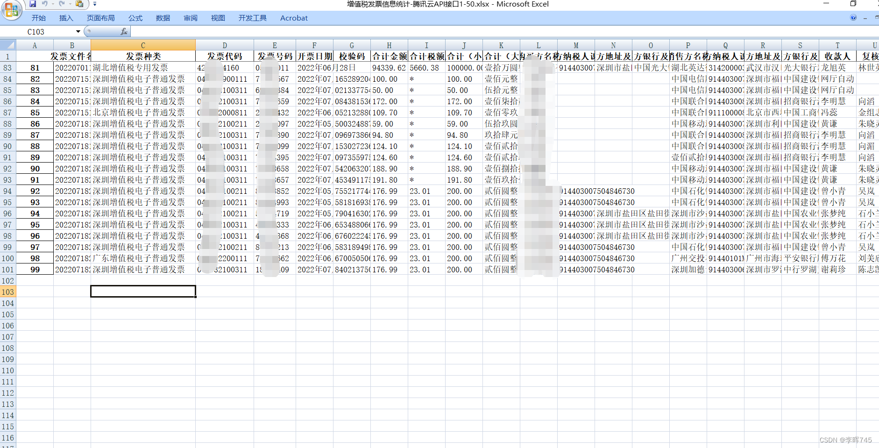Click number cell 81 in column A

point(35,68)
